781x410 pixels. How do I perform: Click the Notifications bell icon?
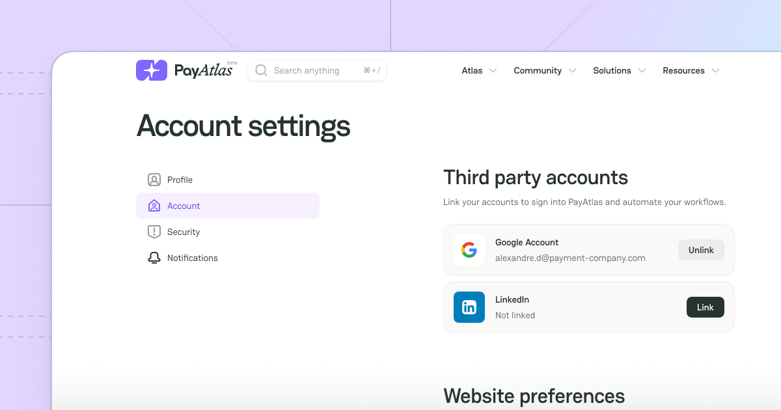tap(154, 258)
